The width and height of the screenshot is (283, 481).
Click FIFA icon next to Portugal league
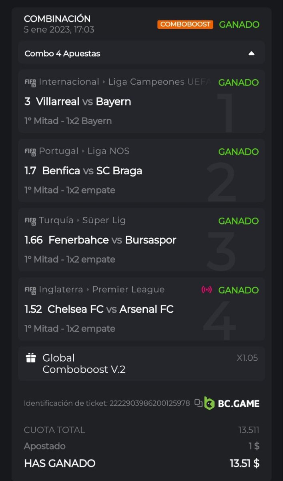pyautogui.click(x=30, y=152)
